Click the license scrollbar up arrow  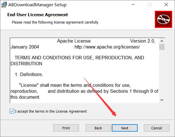click(162, 41)
